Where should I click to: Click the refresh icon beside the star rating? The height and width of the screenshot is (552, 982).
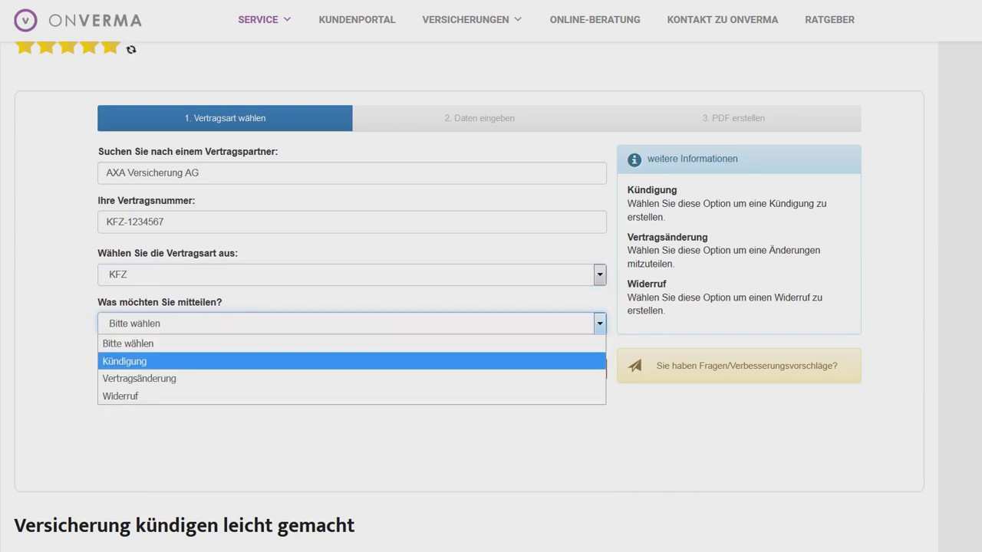point(131,50)
